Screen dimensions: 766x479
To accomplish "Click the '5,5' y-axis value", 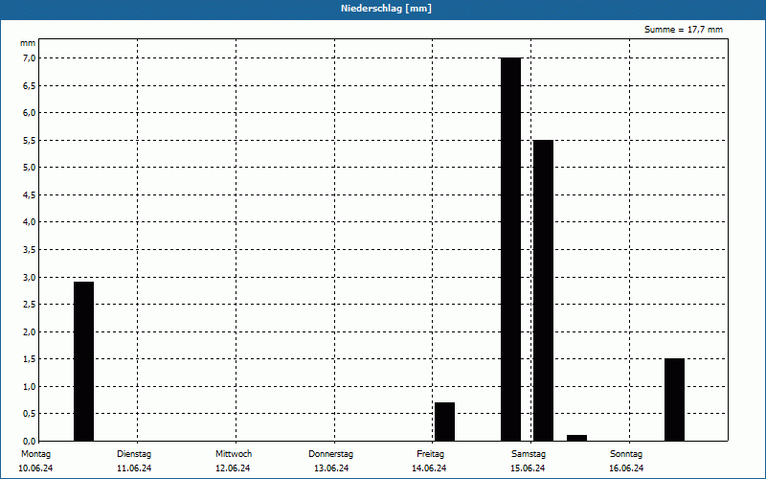I will pyautogui.click(x=30, y=140).
